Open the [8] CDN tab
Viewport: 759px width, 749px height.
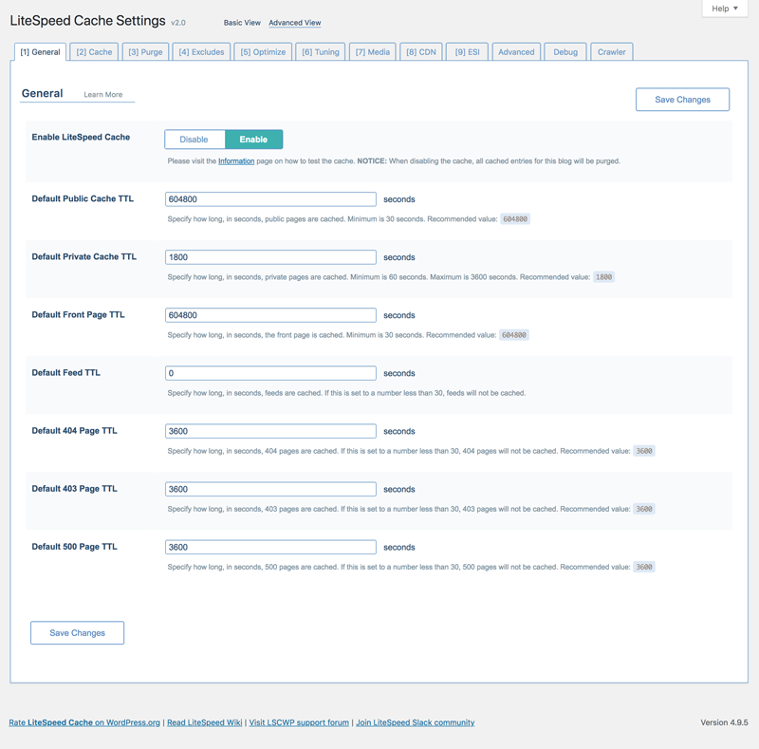pos(421,52)
